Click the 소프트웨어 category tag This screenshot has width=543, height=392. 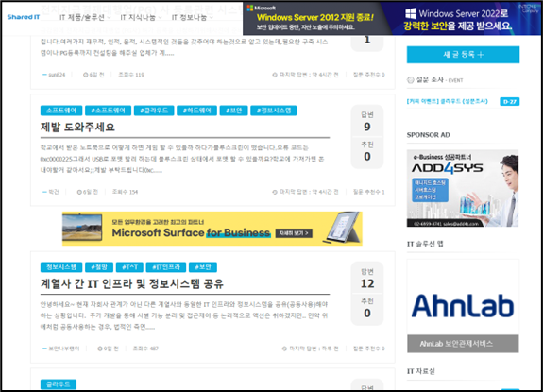[61, 111]
